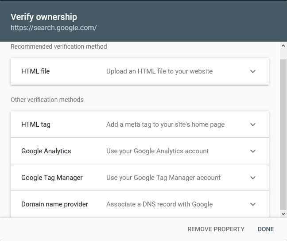Open Domain name provider option

coord(54,204)
